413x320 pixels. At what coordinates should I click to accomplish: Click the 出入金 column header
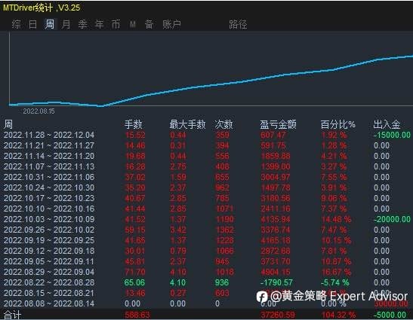(387, 124)
